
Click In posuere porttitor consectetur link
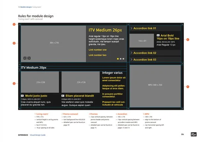tap(113, 95)
